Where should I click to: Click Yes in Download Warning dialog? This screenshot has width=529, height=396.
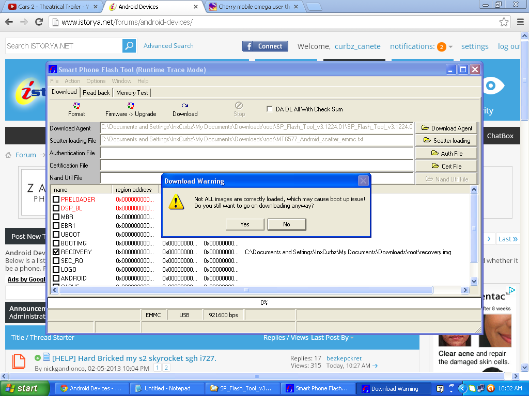click(x=245, y=224)
